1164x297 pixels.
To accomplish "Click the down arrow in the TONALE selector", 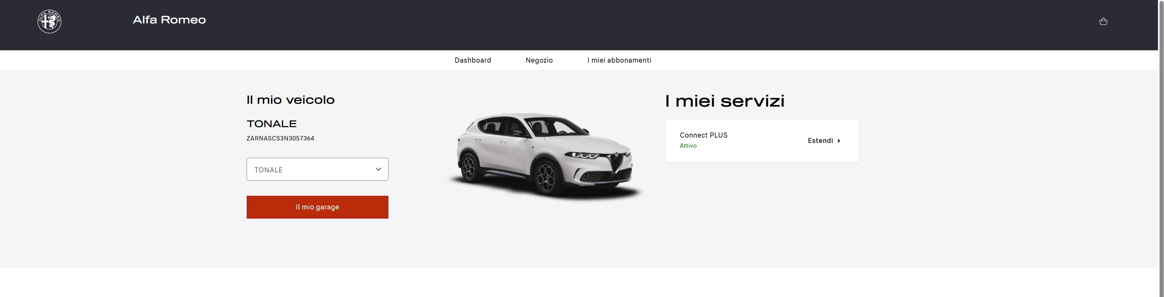I will [x=378, y=169].
